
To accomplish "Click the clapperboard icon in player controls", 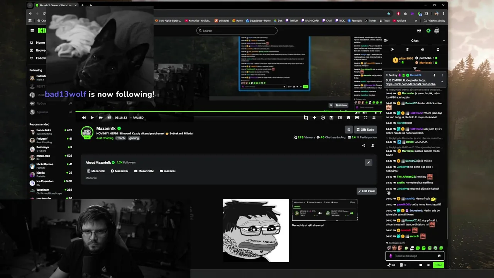I will (348, 118).
